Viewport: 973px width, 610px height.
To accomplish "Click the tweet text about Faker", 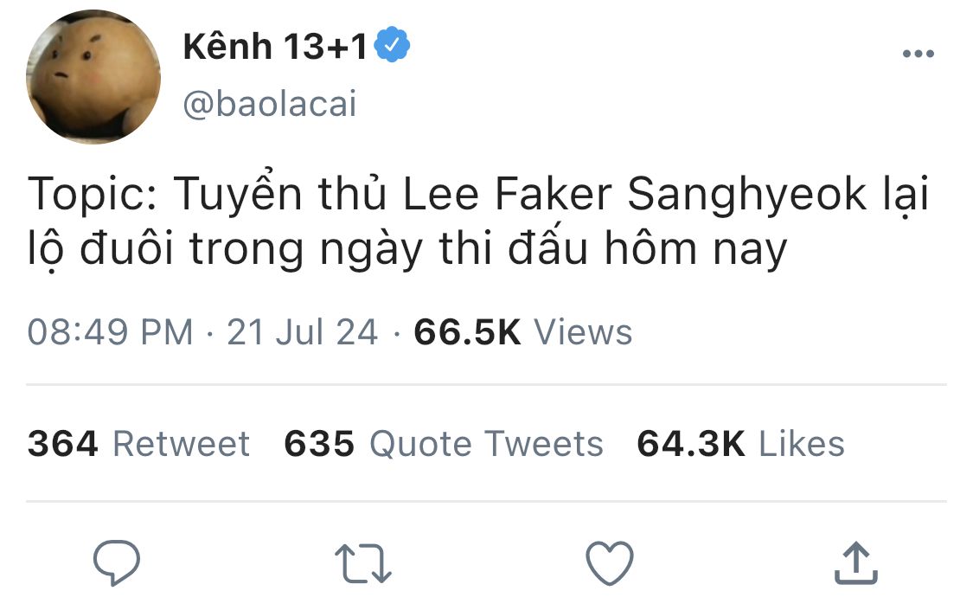I will point(477,222).
